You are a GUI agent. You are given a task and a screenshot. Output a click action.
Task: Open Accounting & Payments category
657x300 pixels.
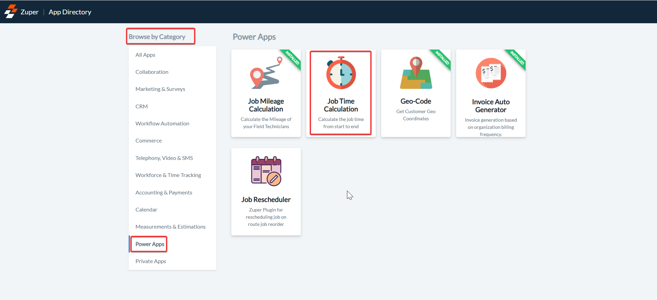coord(172,192)
